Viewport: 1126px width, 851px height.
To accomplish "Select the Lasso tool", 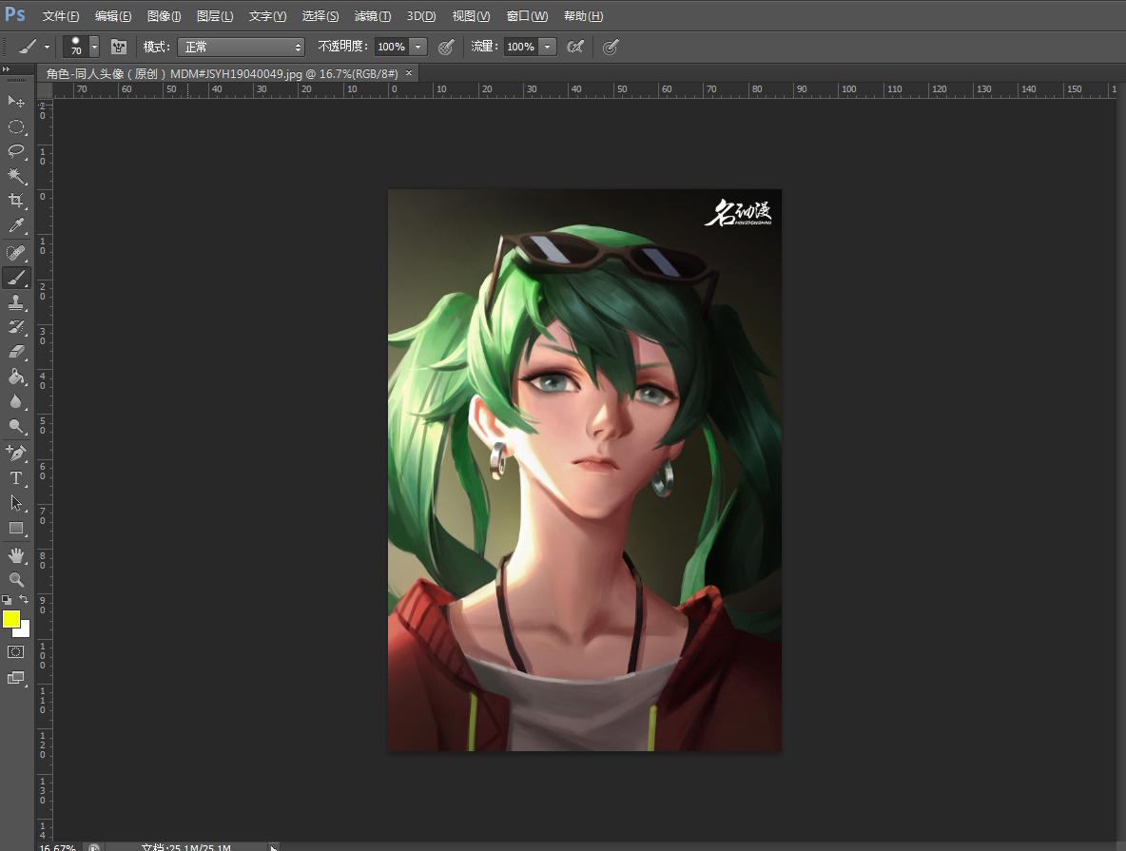I will [16, 151].
